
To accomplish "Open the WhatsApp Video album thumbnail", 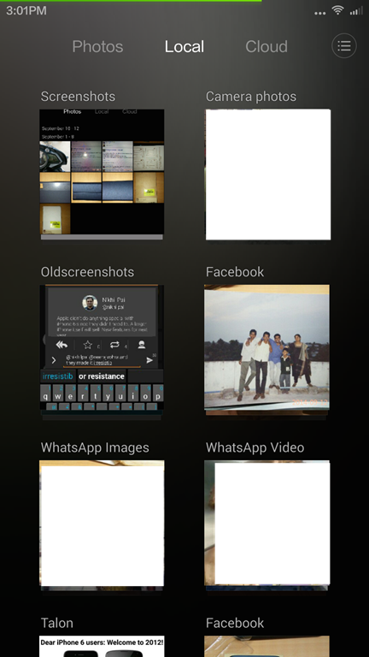I will pos(266,524).
